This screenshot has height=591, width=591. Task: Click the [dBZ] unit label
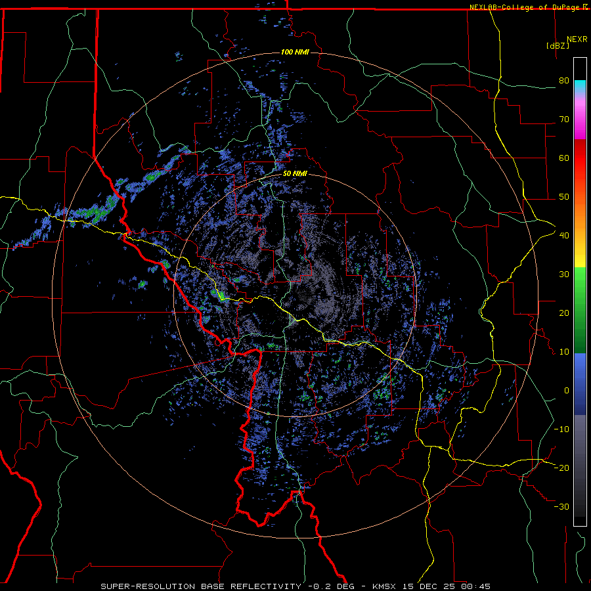pyautogui.click(x=558, y=45)
